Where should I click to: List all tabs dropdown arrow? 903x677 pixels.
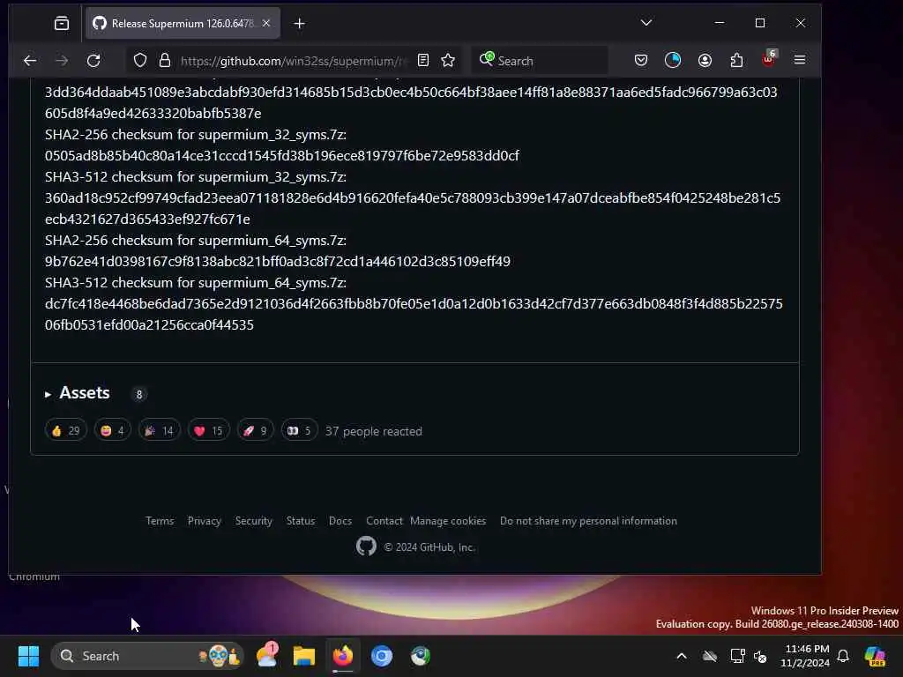coord(646,23)
